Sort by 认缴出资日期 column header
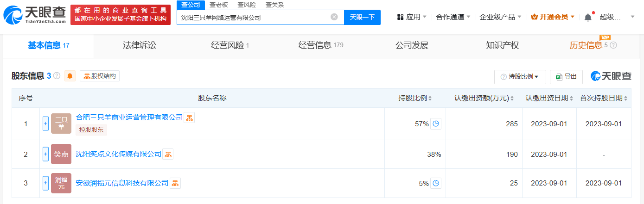Screen dimensions: 644x204 pyautogui.click(x=549, y=98)
